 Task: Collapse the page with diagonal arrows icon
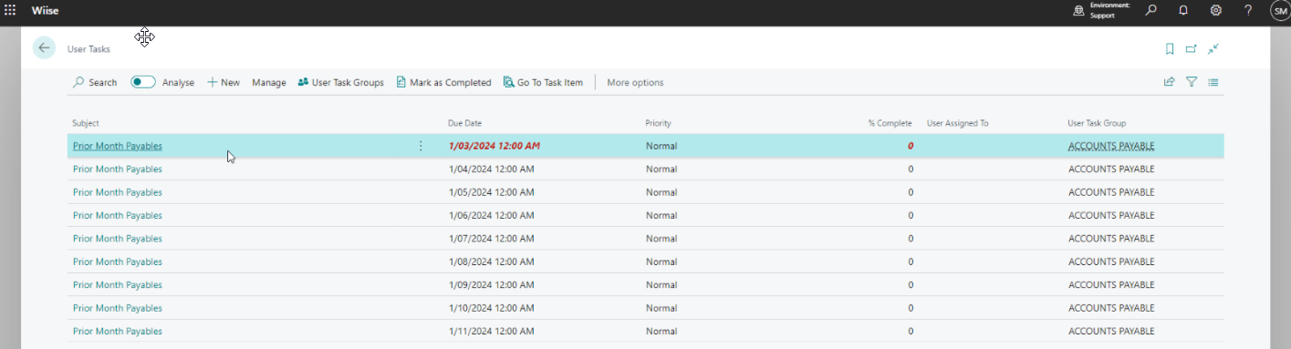point(1213,49)
